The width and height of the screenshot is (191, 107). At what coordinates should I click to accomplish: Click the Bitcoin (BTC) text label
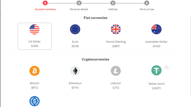(35, 85)
